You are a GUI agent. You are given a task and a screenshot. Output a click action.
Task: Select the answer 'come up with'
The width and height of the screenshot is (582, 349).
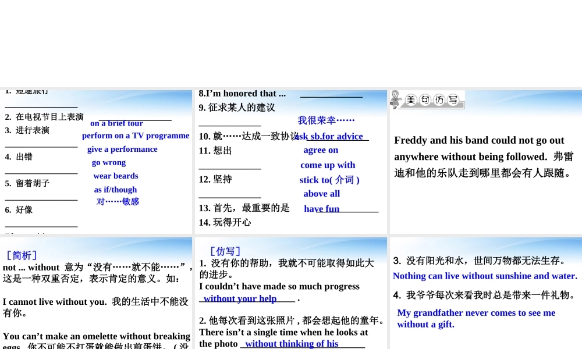coord(328,165)
